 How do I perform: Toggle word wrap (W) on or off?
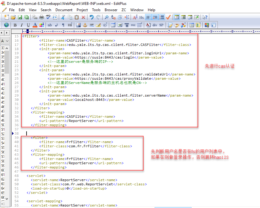(148, 17)
